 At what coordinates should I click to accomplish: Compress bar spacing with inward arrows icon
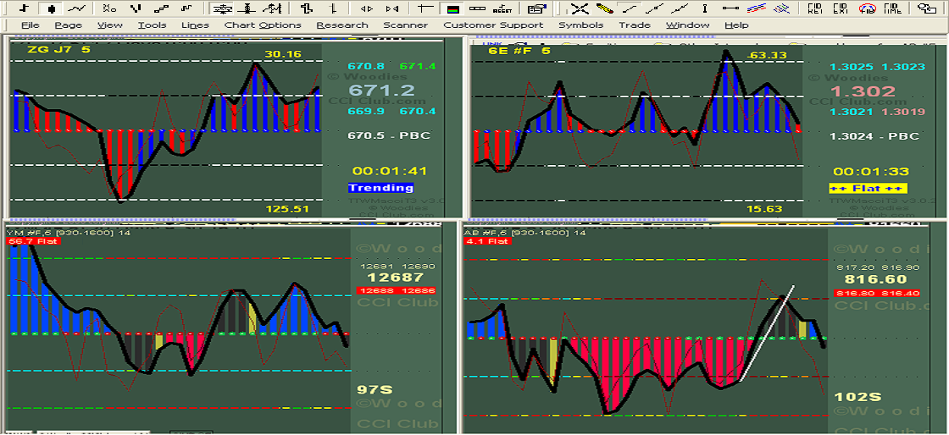tap(391, 8)
